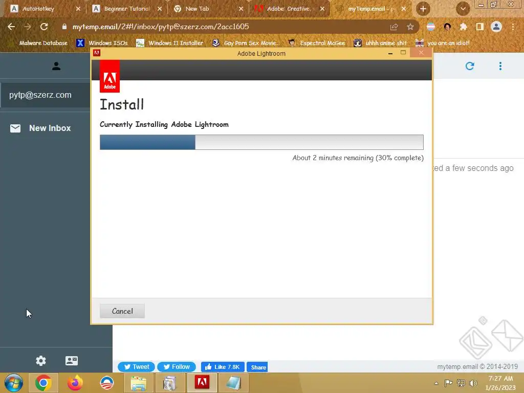
Task: Close the AutoHotkey tab
Action: pyautogui.click(x=78, y=9)
